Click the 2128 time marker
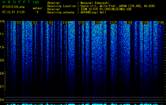 pos(129,23)
